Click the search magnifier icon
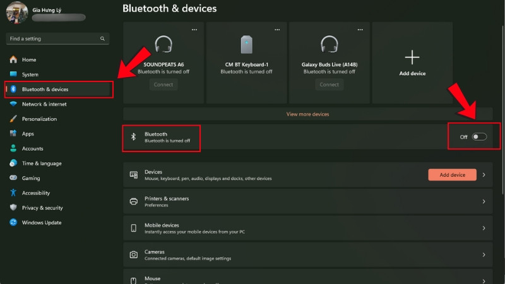 102,38
